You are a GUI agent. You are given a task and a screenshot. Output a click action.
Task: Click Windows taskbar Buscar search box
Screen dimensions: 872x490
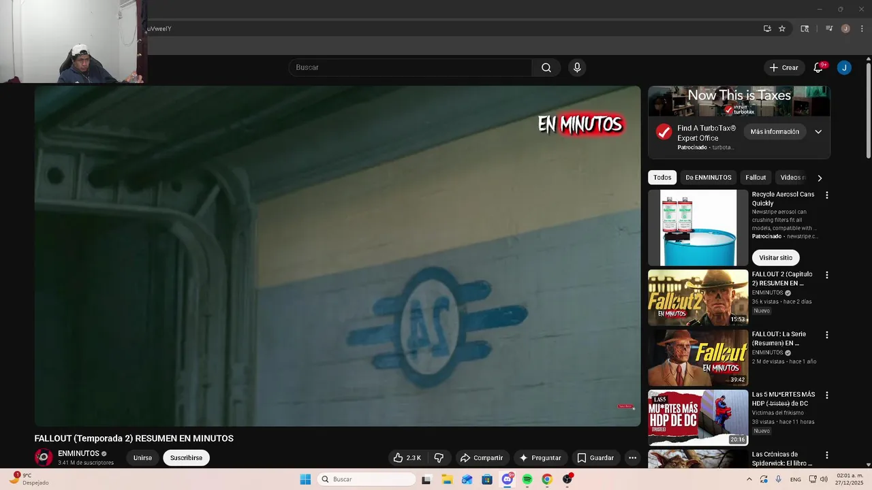(367, 479)
